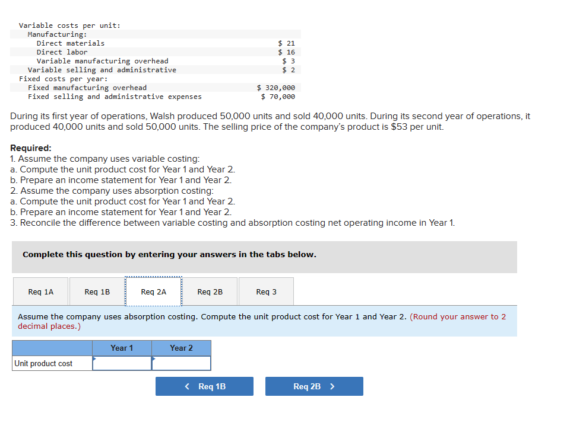Click the Variable manufacturing overhead $ 3 value
The image size is (567, 426).
289,61
